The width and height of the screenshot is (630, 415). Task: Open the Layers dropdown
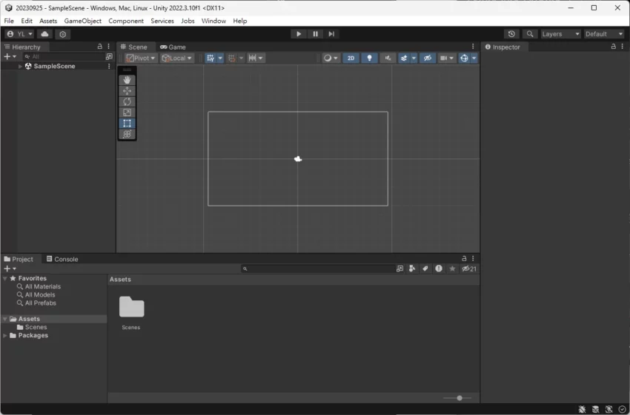pos(561,34)
